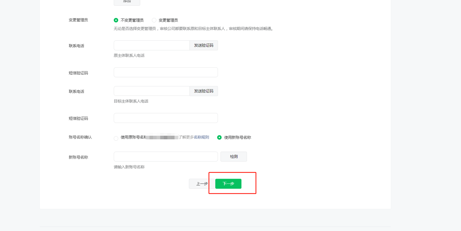
Task: Click 发送验证码 for the original entity's phone
Action: pos(204,46)
